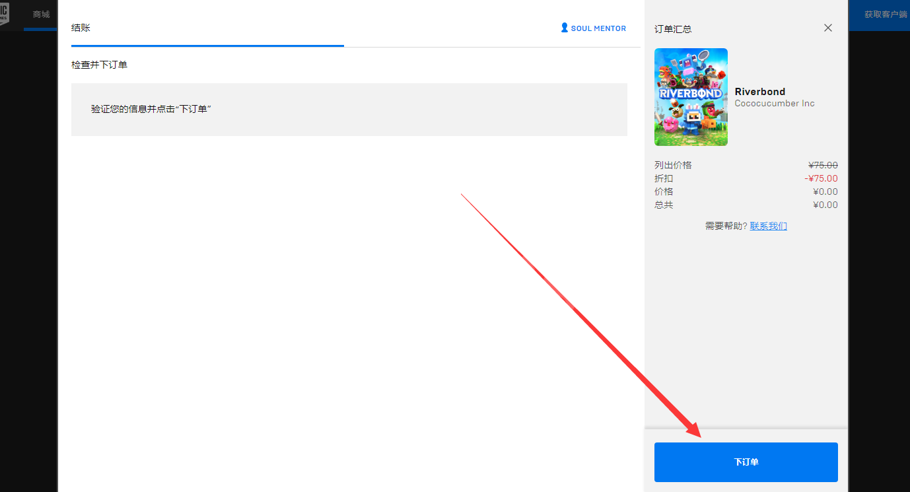Click the 检查并下订单 heading text
Image resolution: width=910 pixels, height=492 pixels.
[99, 65]
